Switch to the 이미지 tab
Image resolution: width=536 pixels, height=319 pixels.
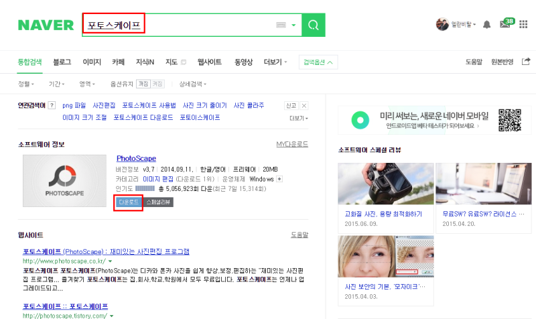click(x=92, y=62)
